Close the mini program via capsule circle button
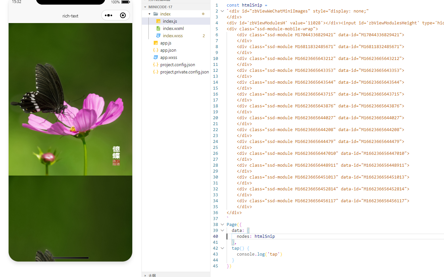The height and width of the screenshot is (277, 444). click(x=123, y=15)
